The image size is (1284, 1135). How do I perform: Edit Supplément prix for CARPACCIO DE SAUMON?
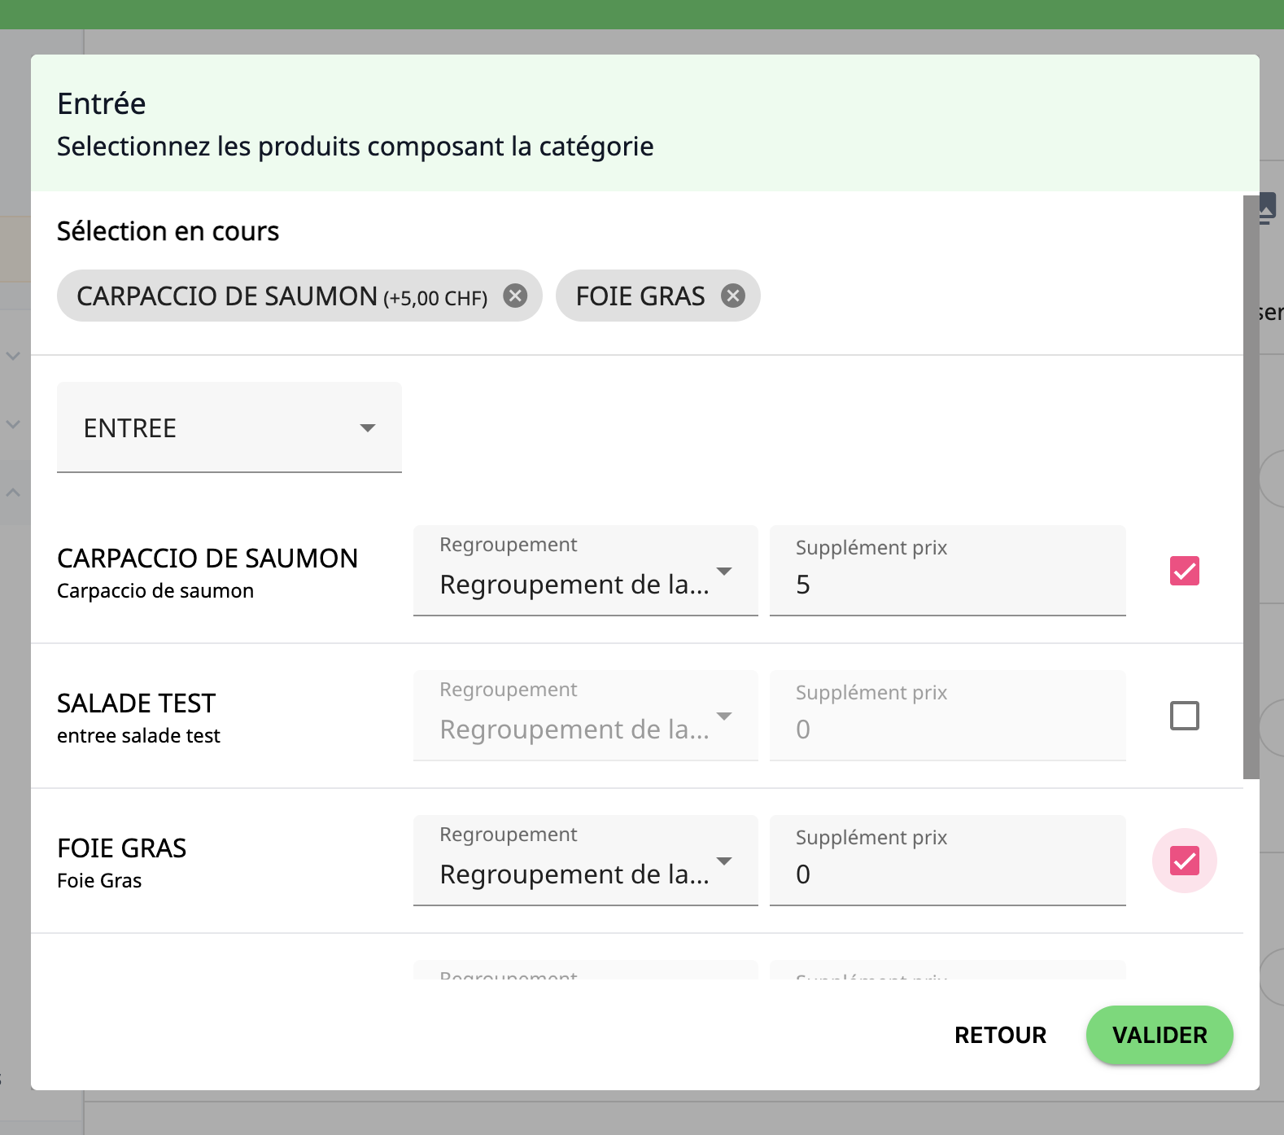click(x=947, y=584)
